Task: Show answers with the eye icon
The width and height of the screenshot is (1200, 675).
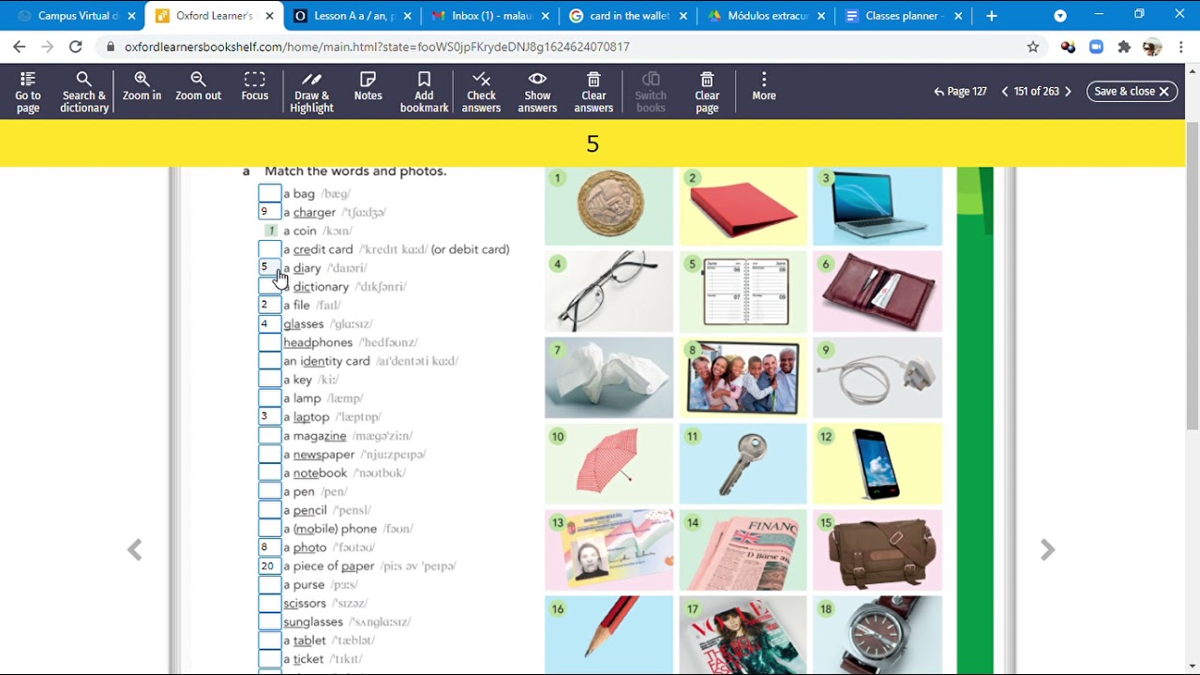Action: (537, 92)
